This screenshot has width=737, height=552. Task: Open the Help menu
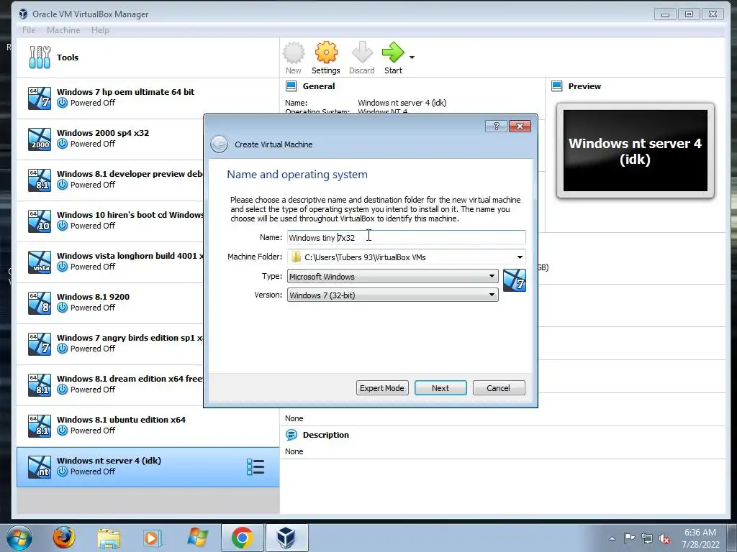pyautogui.click(x=100, y=30)
